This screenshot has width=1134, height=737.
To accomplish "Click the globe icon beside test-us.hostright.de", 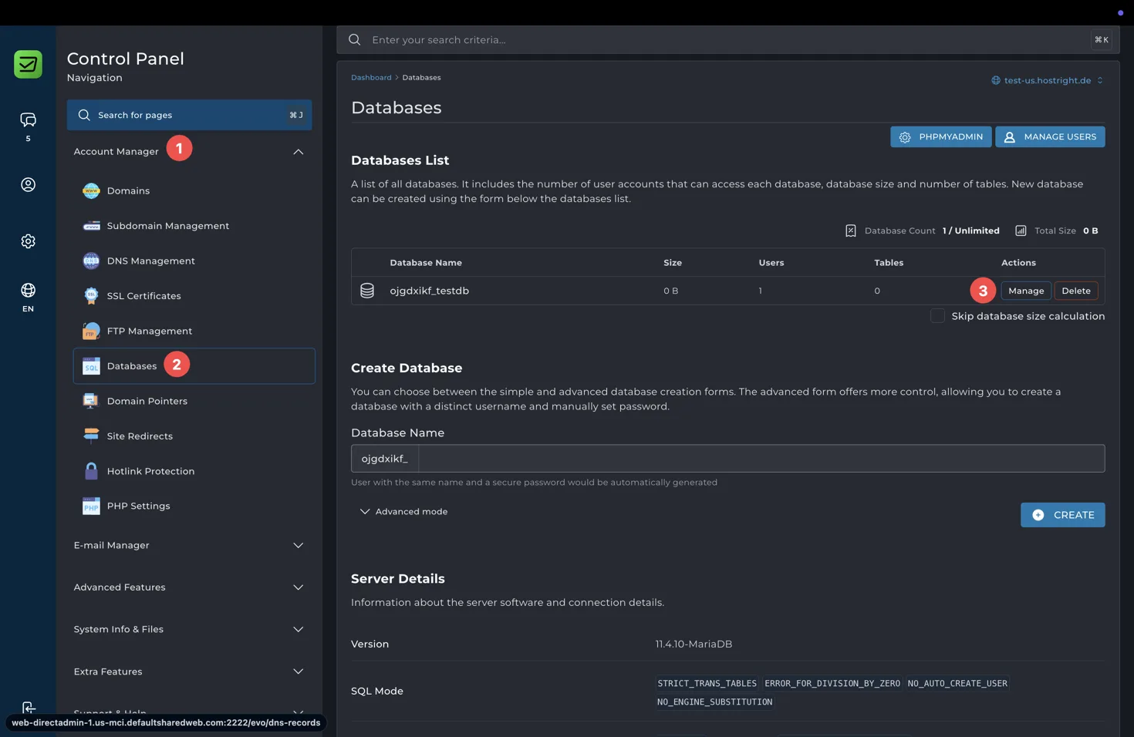I will tap(996, 80).
